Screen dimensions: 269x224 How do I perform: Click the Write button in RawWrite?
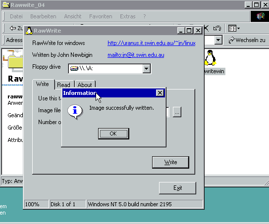(170, 162)
